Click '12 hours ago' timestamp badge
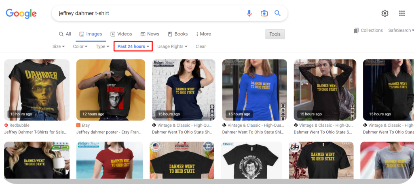This screenshot has width=414, height=184. pos(93,114)
